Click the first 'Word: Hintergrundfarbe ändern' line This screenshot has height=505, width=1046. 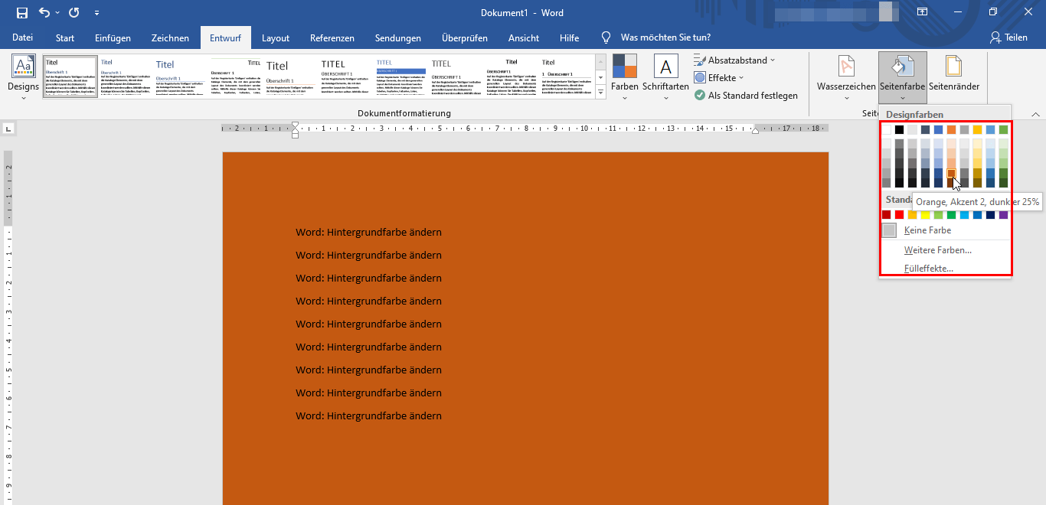pos(368,233)
